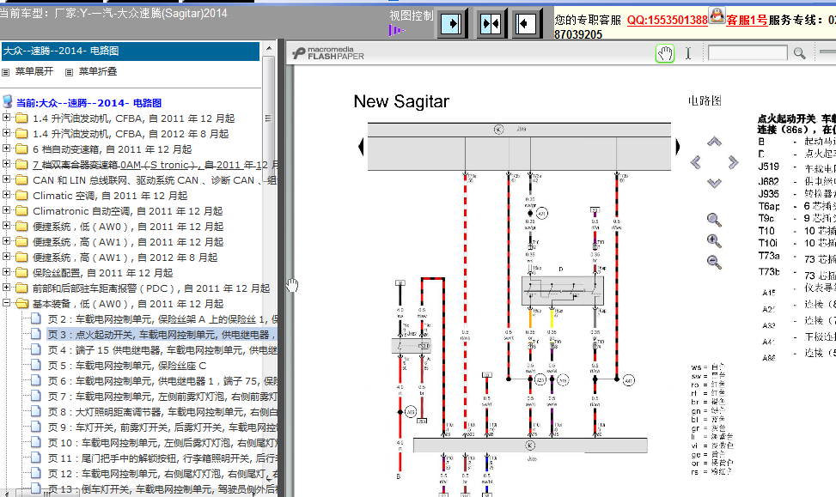Pan diagram up with the up arrow
Image resolution: width=836 pixels, height=497 pixels.
(714, 142)
